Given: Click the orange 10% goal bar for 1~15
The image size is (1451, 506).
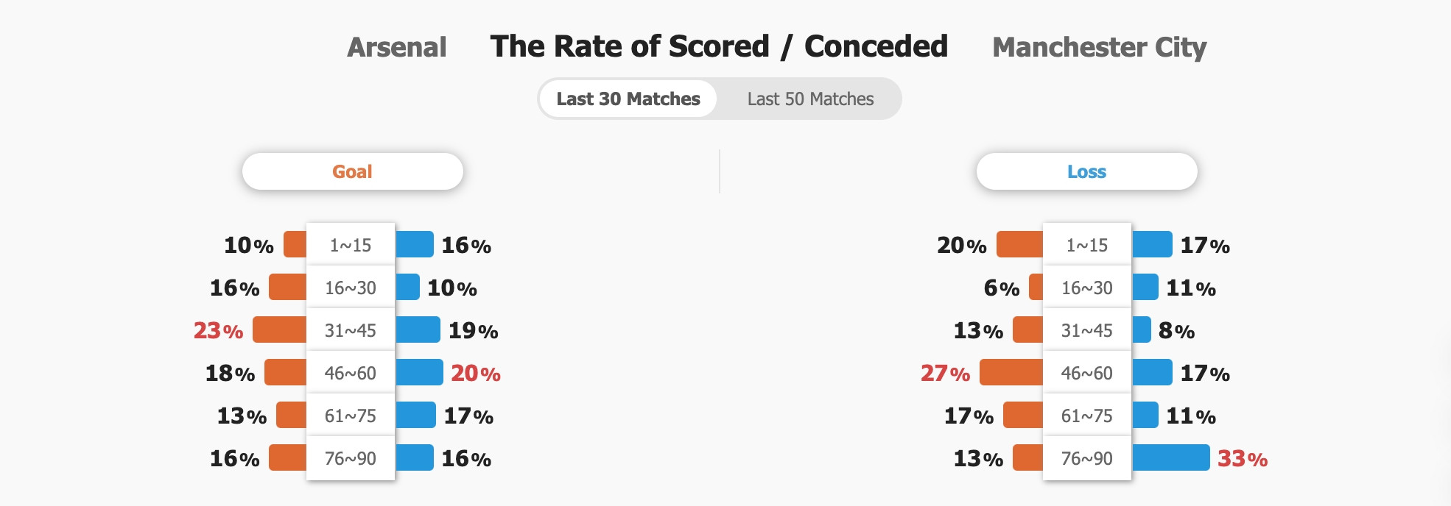Looking at the screenshot, I should pyautogui.click(x=295, y=244).
